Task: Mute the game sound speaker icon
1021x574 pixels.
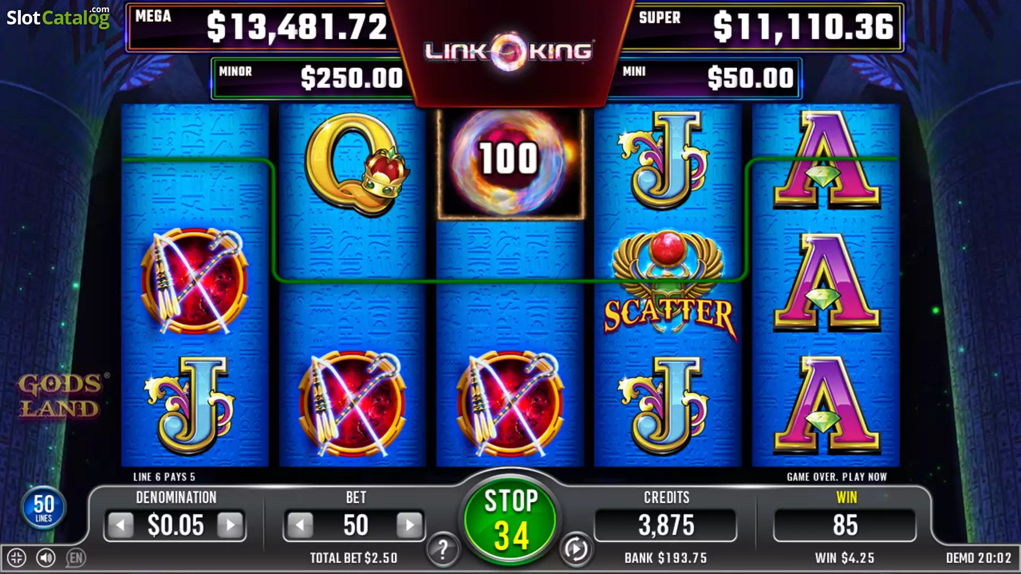Action: (x=46, y=558)
